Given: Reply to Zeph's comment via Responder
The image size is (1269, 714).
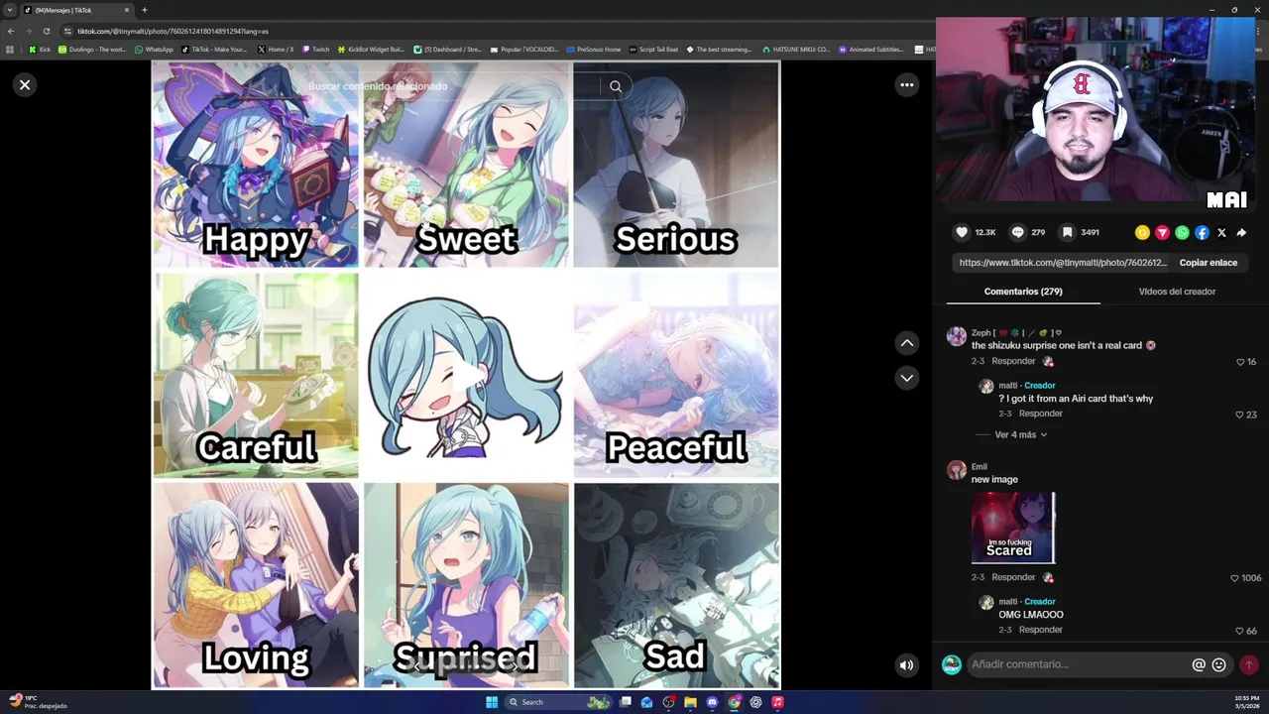Looking at the screenshot, I should point(1013,361).
